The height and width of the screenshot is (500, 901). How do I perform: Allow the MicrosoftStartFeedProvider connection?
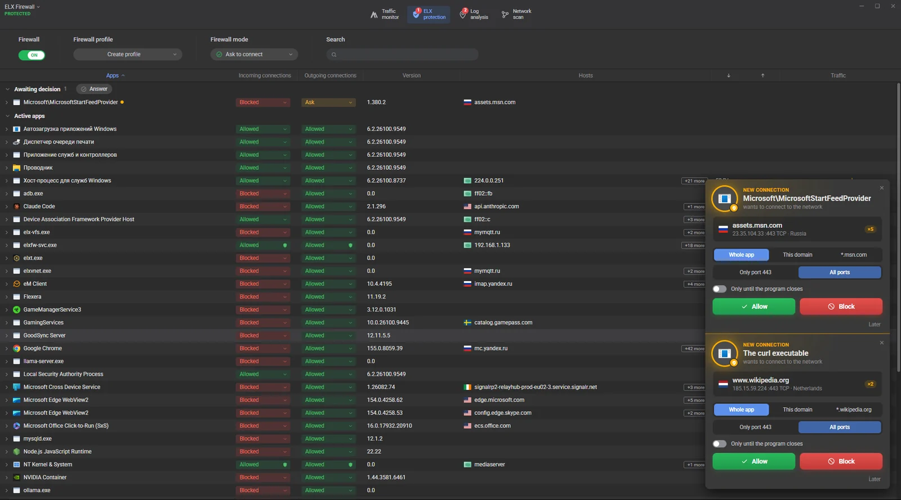753,307
